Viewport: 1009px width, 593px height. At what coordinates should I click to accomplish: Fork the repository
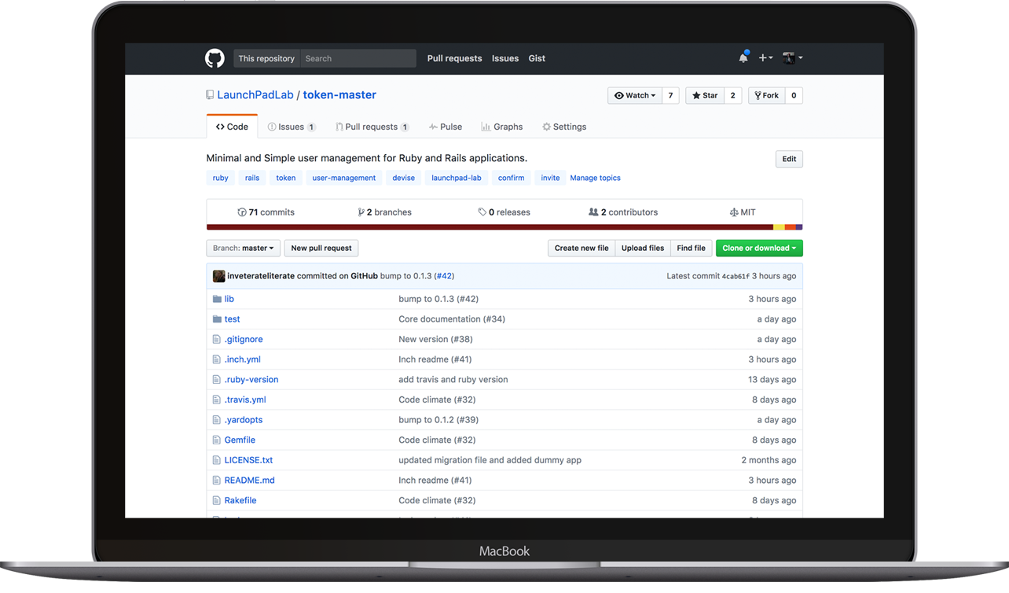766,96
